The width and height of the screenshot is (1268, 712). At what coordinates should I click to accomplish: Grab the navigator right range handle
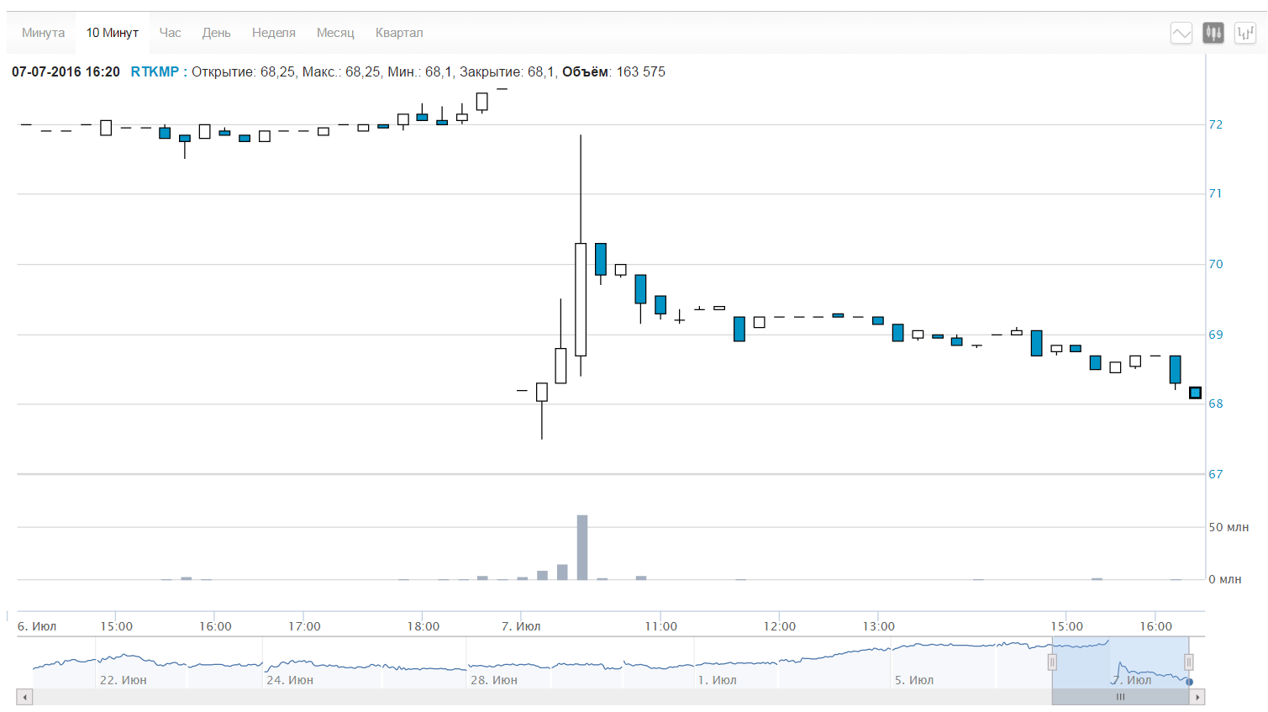(x=1189, y=662)
